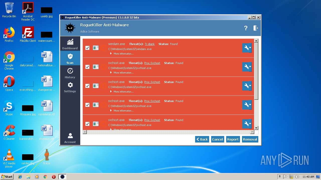The width and height of the screenshot is (321, 180).
Task: Select the Scan sidebar tab
Action: tap(70, 58)
